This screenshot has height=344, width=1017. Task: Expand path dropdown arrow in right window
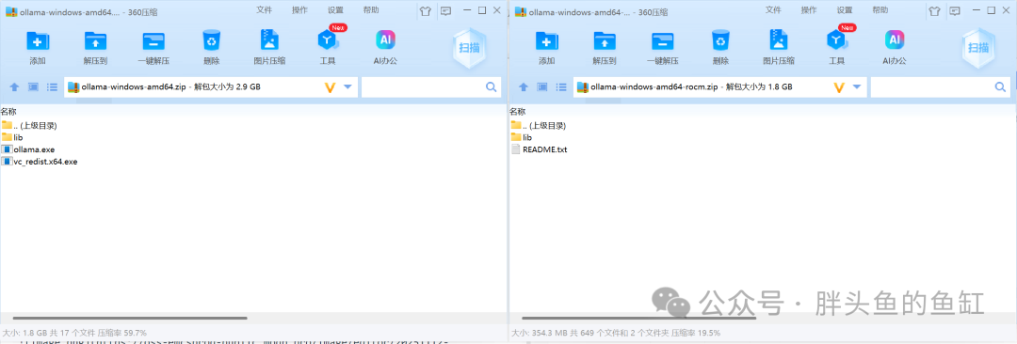pyautogui.click(x=857, y=86)
